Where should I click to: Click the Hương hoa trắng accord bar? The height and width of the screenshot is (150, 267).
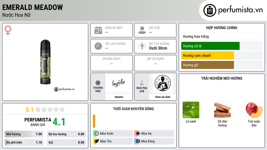222,36
